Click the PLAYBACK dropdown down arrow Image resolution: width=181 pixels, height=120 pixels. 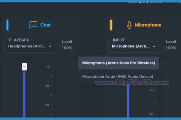[50, 46]
